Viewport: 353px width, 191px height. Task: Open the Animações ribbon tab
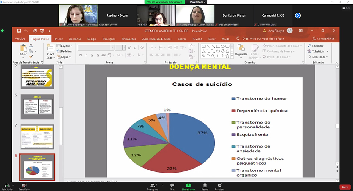pyautogui.click(x=129, y=39)
